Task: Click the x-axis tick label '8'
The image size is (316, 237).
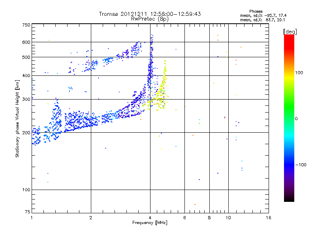Action: pyautogui.click(x=209, y=218)
